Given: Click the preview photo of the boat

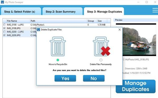Looking at the screenshot, I should 139,40.
